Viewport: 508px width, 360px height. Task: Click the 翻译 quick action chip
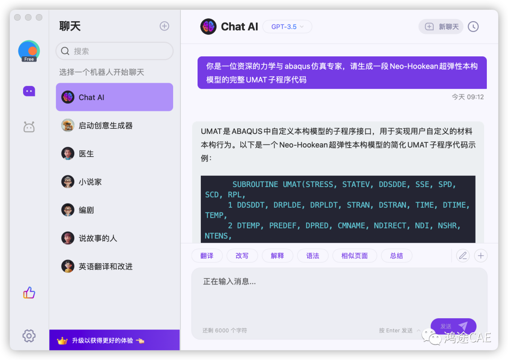click(207, 255)
